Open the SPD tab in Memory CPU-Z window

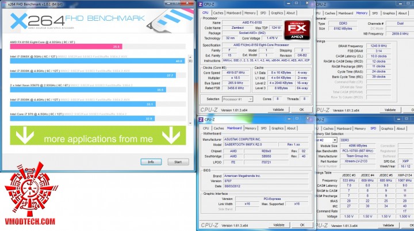tap(375, 13)
